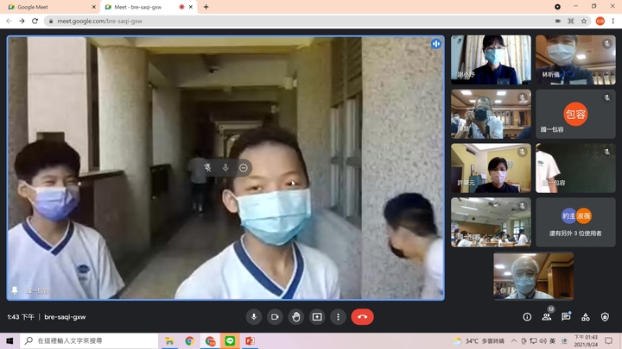Click the address bar with meet.google.com URL
Screen dimensions: 622x349
coord(259,21)
